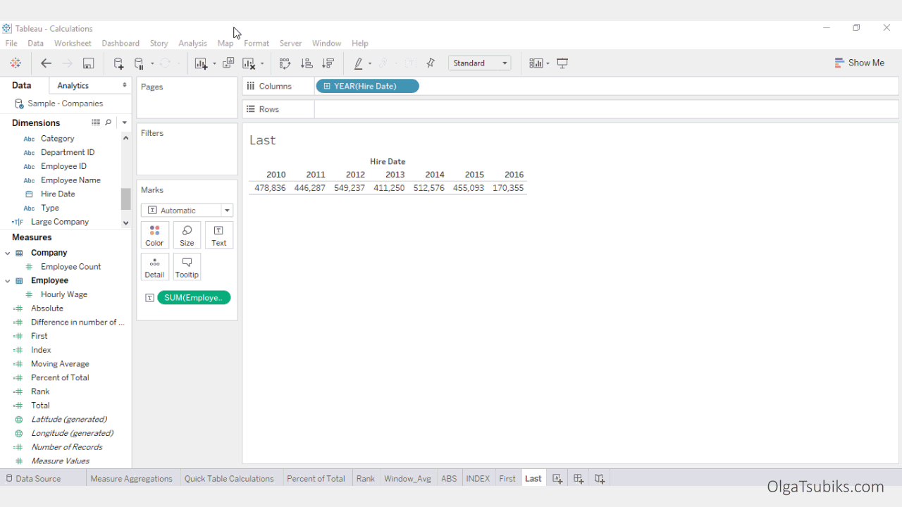Click the New Story tab icon at bottom
Image resolution: width=902 pixels, height=507 pixels.
pyautogui.click(x=600, y=479)
